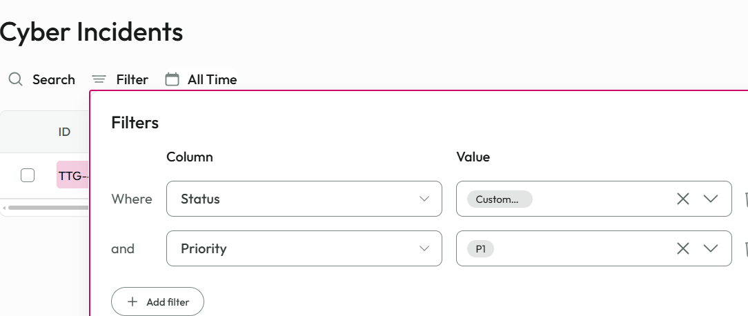Viewport: 748px width, 316px height.
Task: Open the Status column dropdown
Action: point(304,199)
